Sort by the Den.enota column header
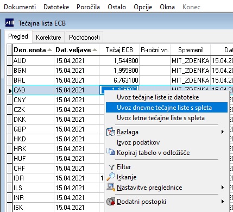This screenshot has height=212, width=233. tap(33, 50)
